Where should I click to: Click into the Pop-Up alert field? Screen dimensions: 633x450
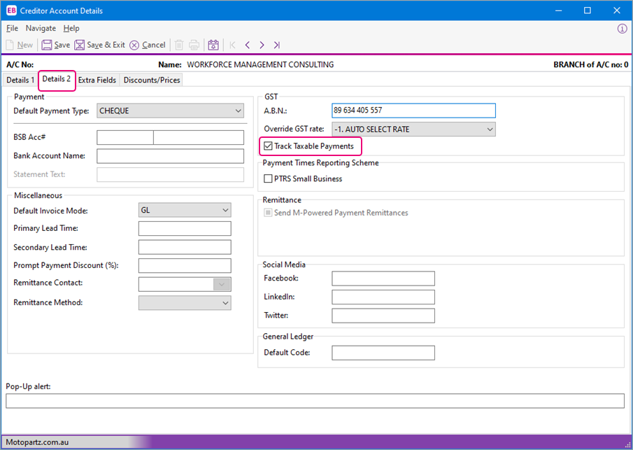click(x=315, y=401)
